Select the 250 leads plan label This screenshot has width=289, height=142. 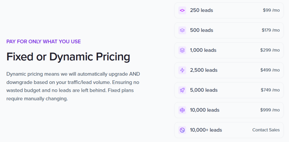click(202, 10)
